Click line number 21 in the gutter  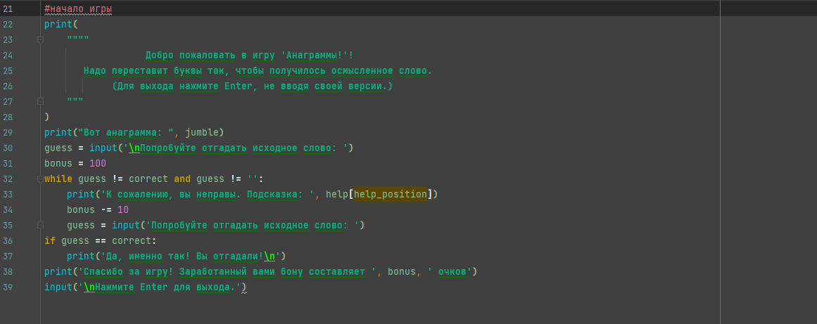pyautogui.click(x=8, y=9)
